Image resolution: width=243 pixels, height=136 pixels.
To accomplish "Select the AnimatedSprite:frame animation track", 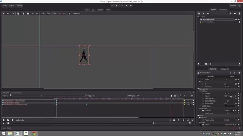I will click(11, 103).
